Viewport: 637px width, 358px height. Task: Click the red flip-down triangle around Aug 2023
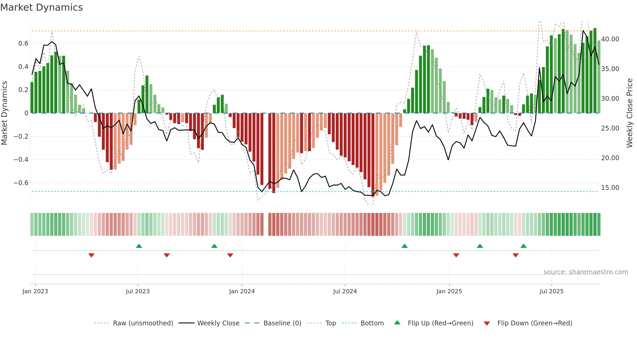click(x=167, y=255)
